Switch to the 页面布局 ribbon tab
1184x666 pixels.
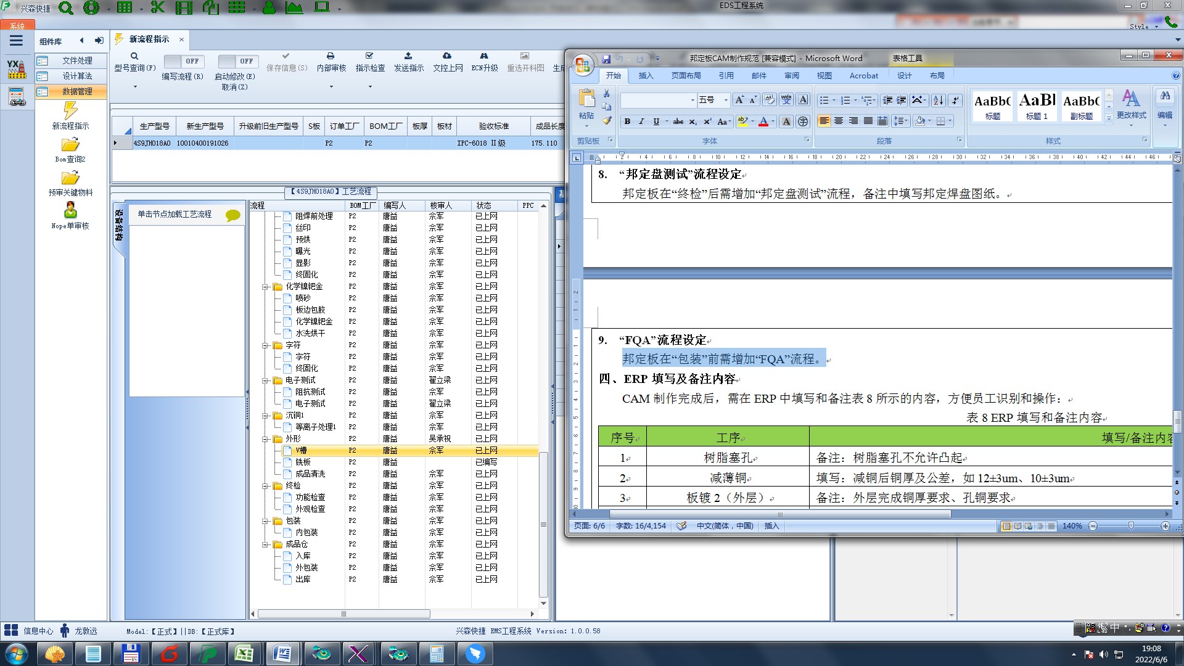686,76
